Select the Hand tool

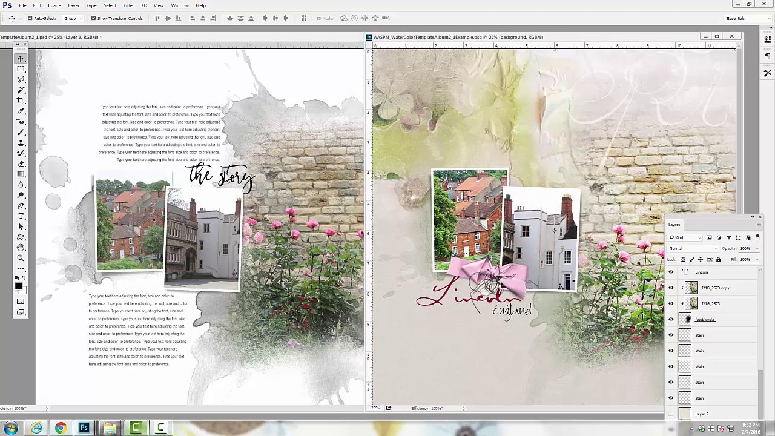(21, 248)
